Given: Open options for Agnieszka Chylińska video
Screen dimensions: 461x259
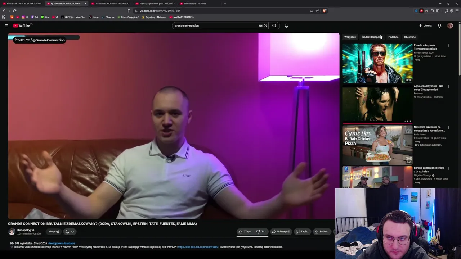Looking at the screenshot, I should click(449, 87).
